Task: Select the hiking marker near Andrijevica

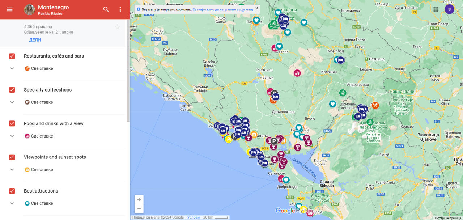Action: [343, 93]
